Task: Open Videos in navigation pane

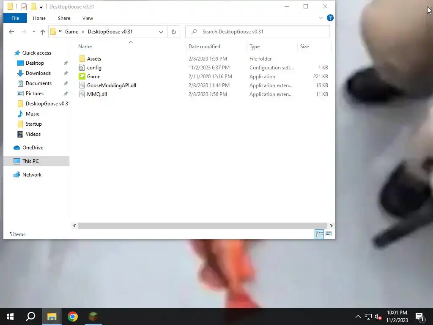Action: coord(33,134)
